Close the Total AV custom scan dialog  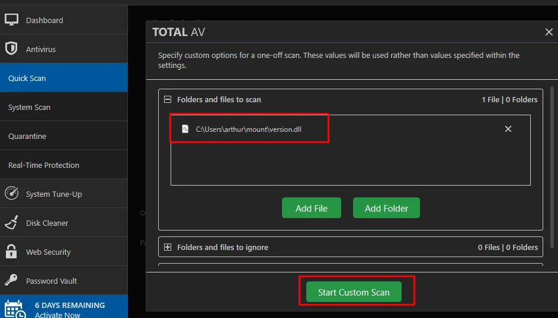(549, 32)
